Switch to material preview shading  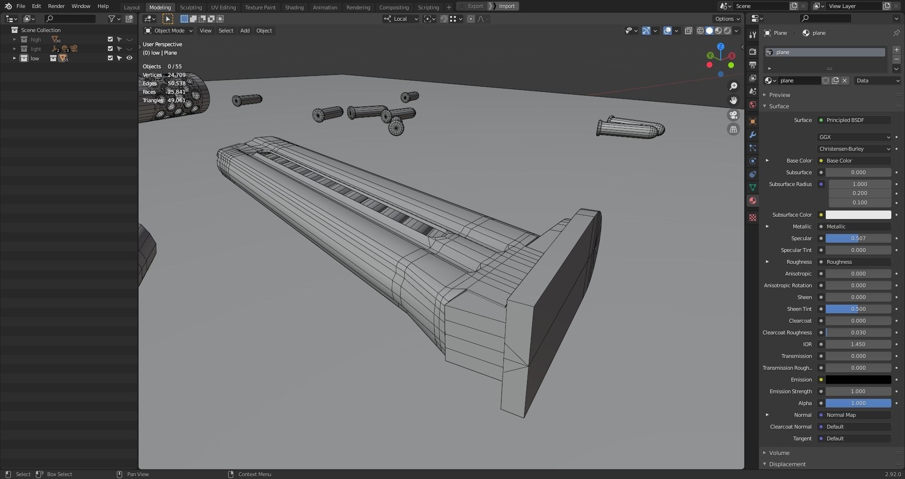pyautogui.click(x=718, y=31)
